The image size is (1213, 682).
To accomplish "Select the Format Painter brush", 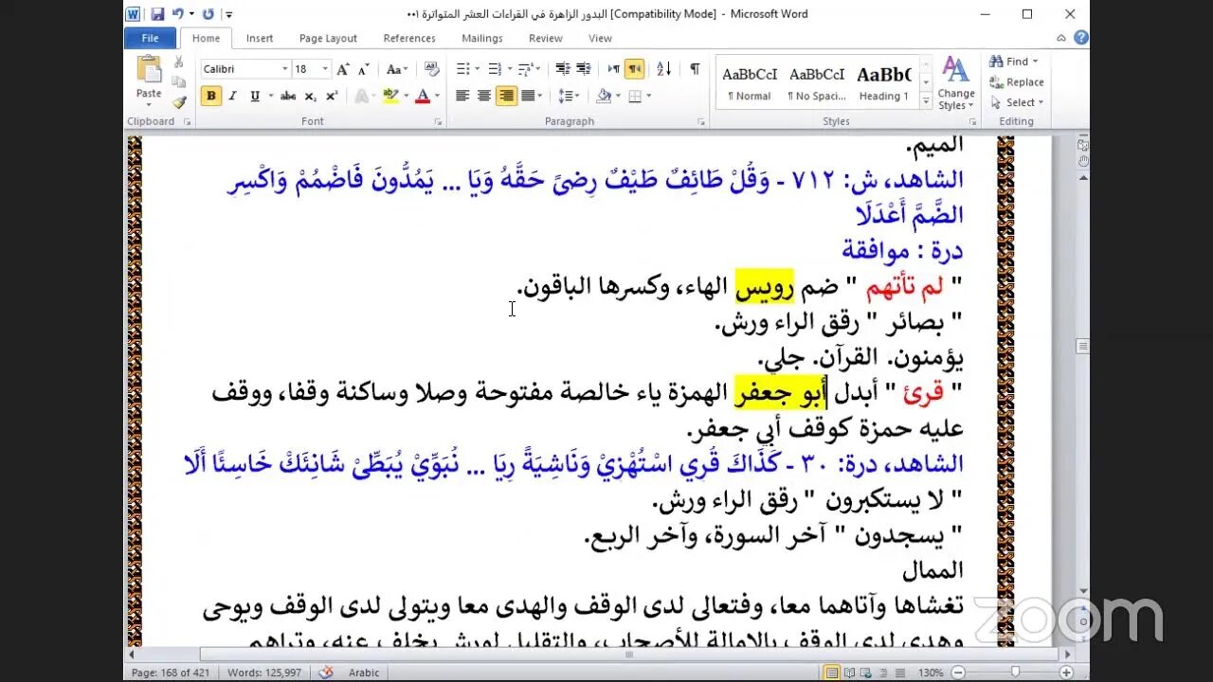I will (178, 101).
